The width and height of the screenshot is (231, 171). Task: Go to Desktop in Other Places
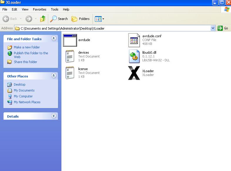20,84
